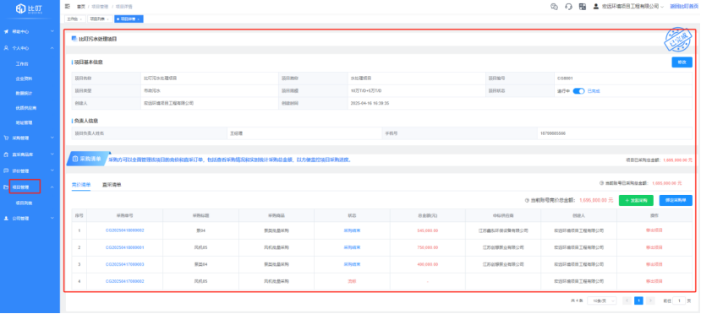Open 项目列表 in the sidebar

point(24,203)
